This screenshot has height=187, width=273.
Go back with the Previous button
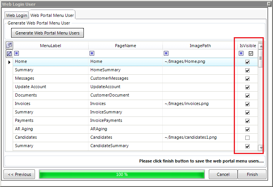pyautogui.click(x=19, y=174)
